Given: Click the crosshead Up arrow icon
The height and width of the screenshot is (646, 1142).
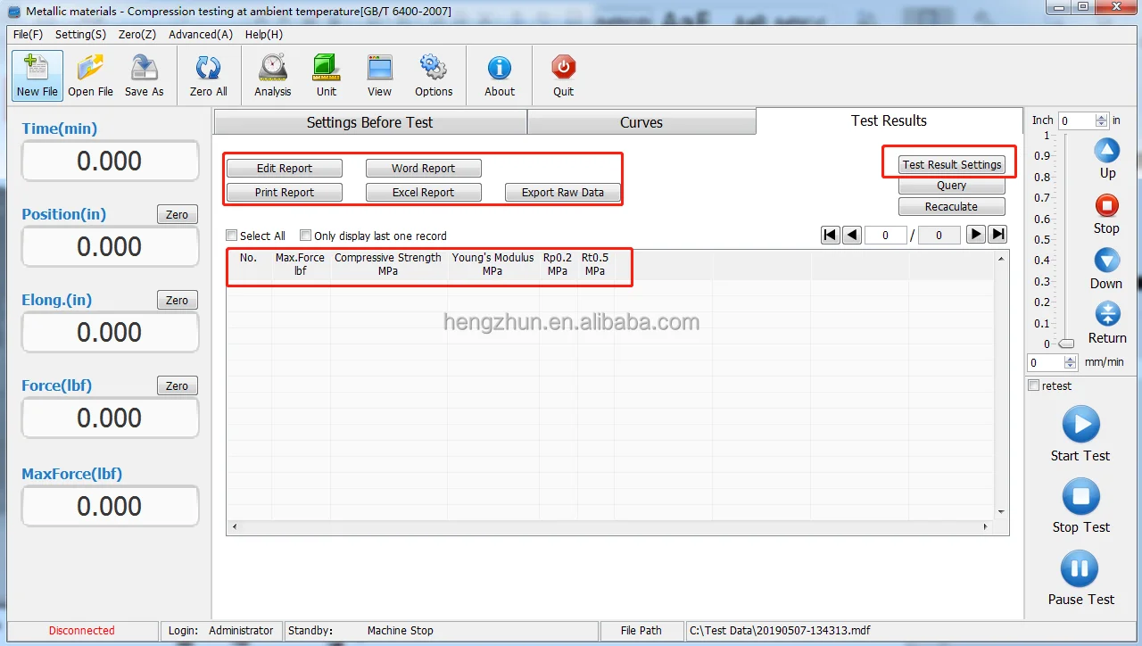Looking at the screenshot, I should click(1106, 151).
